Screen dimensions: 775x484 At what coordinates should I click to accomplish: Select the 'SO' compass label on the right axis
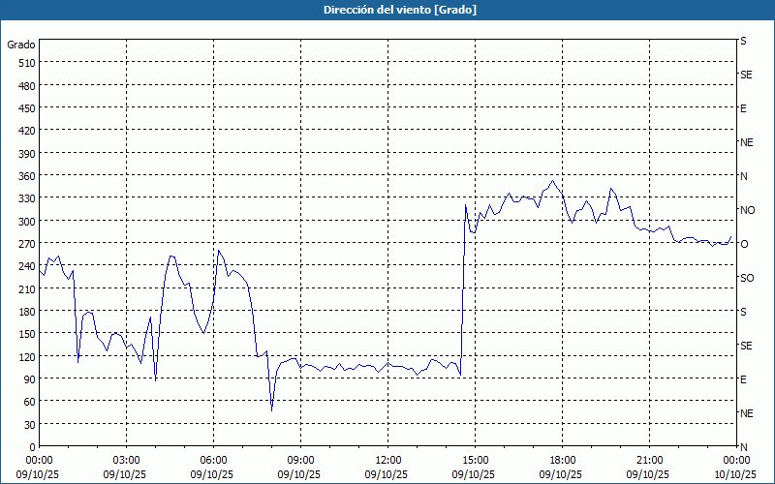pyautogui.click(x=747, y=278)
